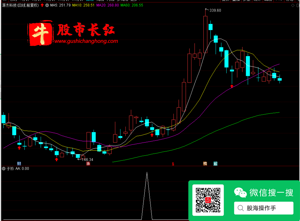300x221 pixels.
Task: Click the diamond icon at chart top-right
Action: pos(293,5)
